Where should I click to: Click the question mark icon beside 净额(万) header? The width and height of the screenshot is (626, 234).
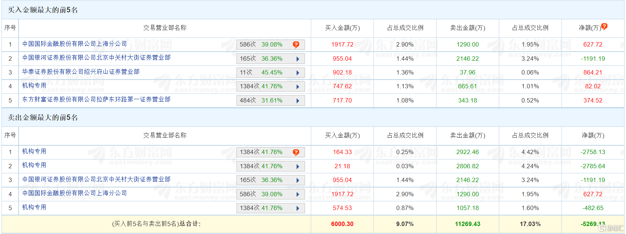tap(604, 27)
